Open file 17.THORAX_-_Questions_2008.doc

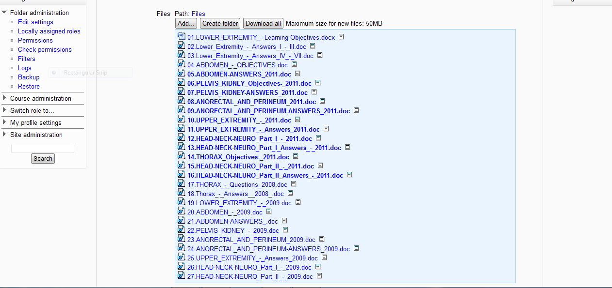click(237, 184)
